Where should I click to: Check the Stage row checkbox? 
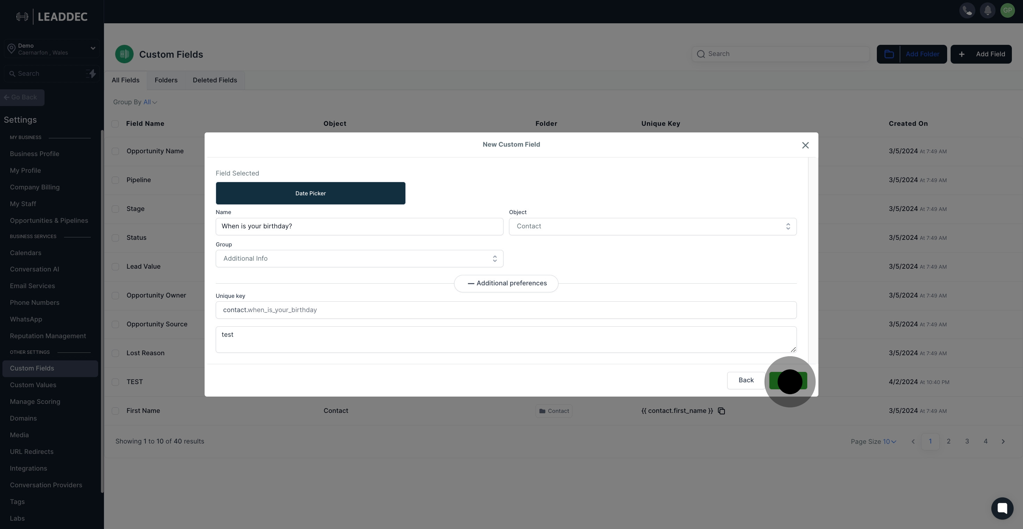coord(115,209)
